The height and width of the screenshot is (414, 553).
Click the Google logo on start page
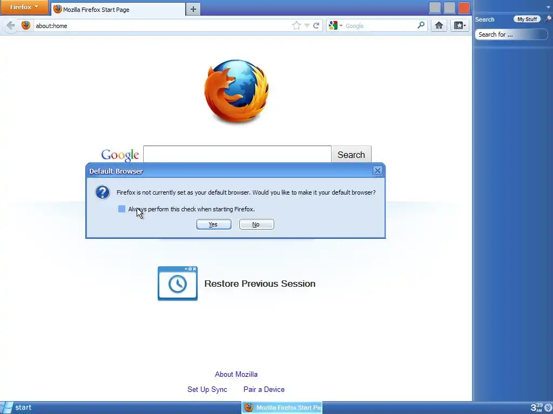[x=120, y=155]
